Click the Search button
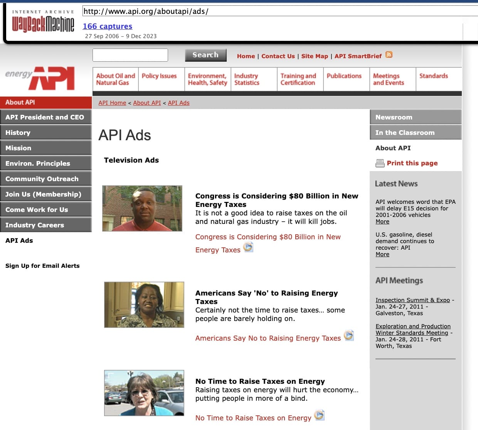Screen dimensions: 478x430 click(205, 55)
